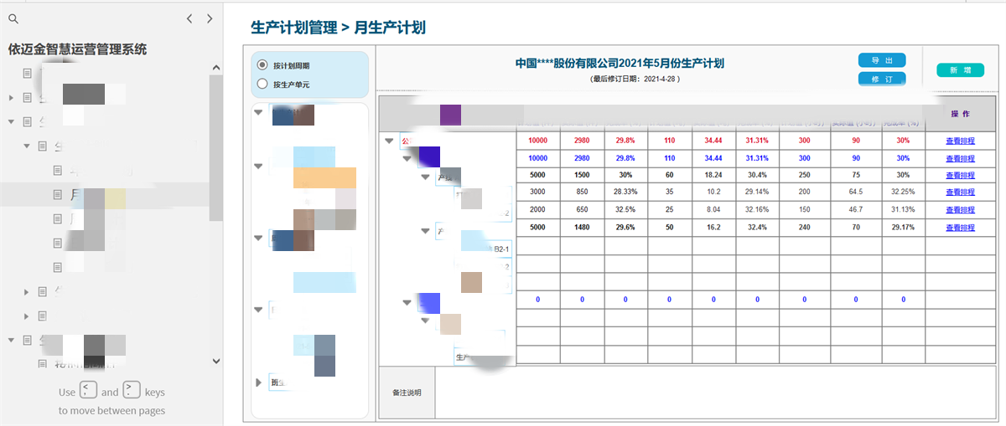Viewport: 1006px width, 426px height.
Task: Click the search magnifier icon in sidebar
Action: tap(13, 18)
